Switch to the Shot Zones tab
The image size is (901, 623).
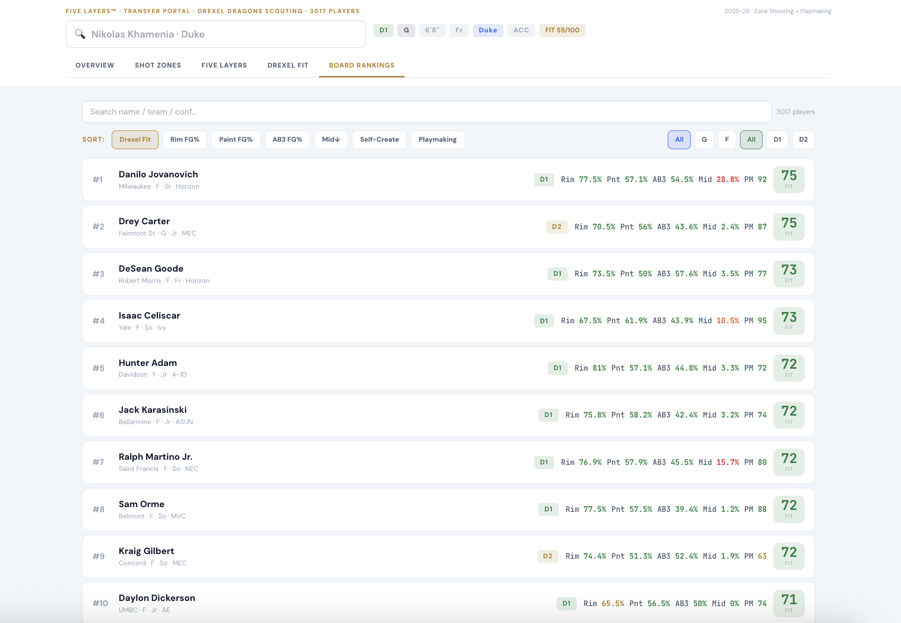(158, 65)
